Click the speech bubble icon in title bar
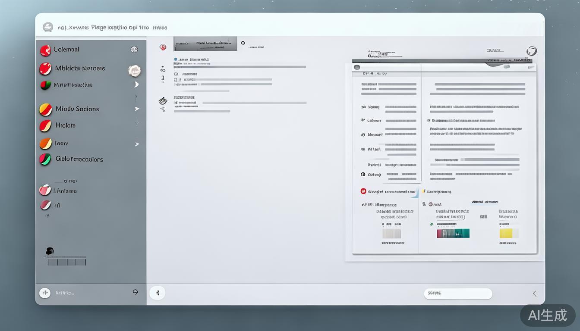Image resolution: width=580 pixels, height=331 pixels. [48, 27]
